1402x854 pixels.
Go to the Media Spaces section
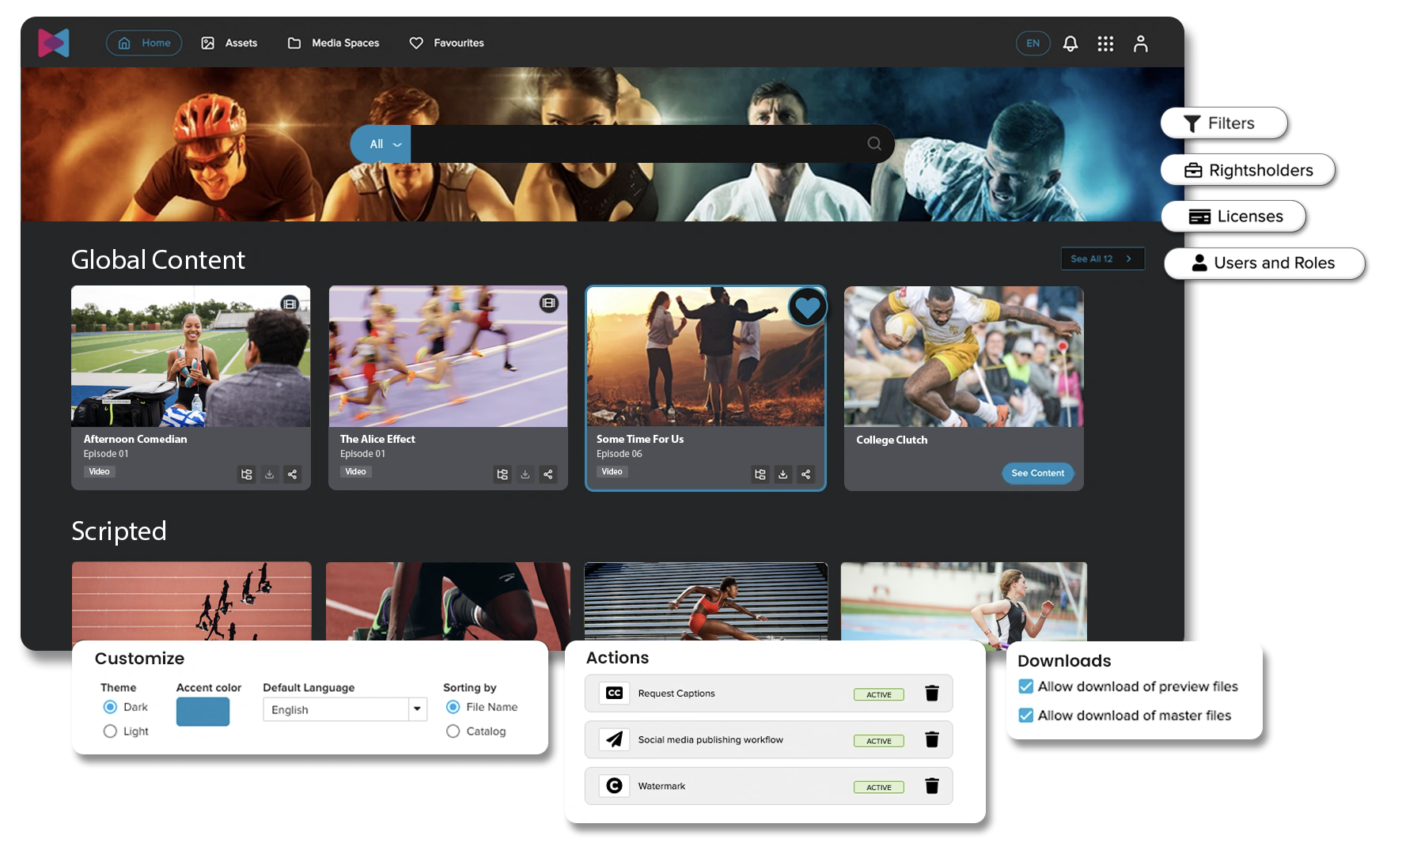tap(333, 43)
